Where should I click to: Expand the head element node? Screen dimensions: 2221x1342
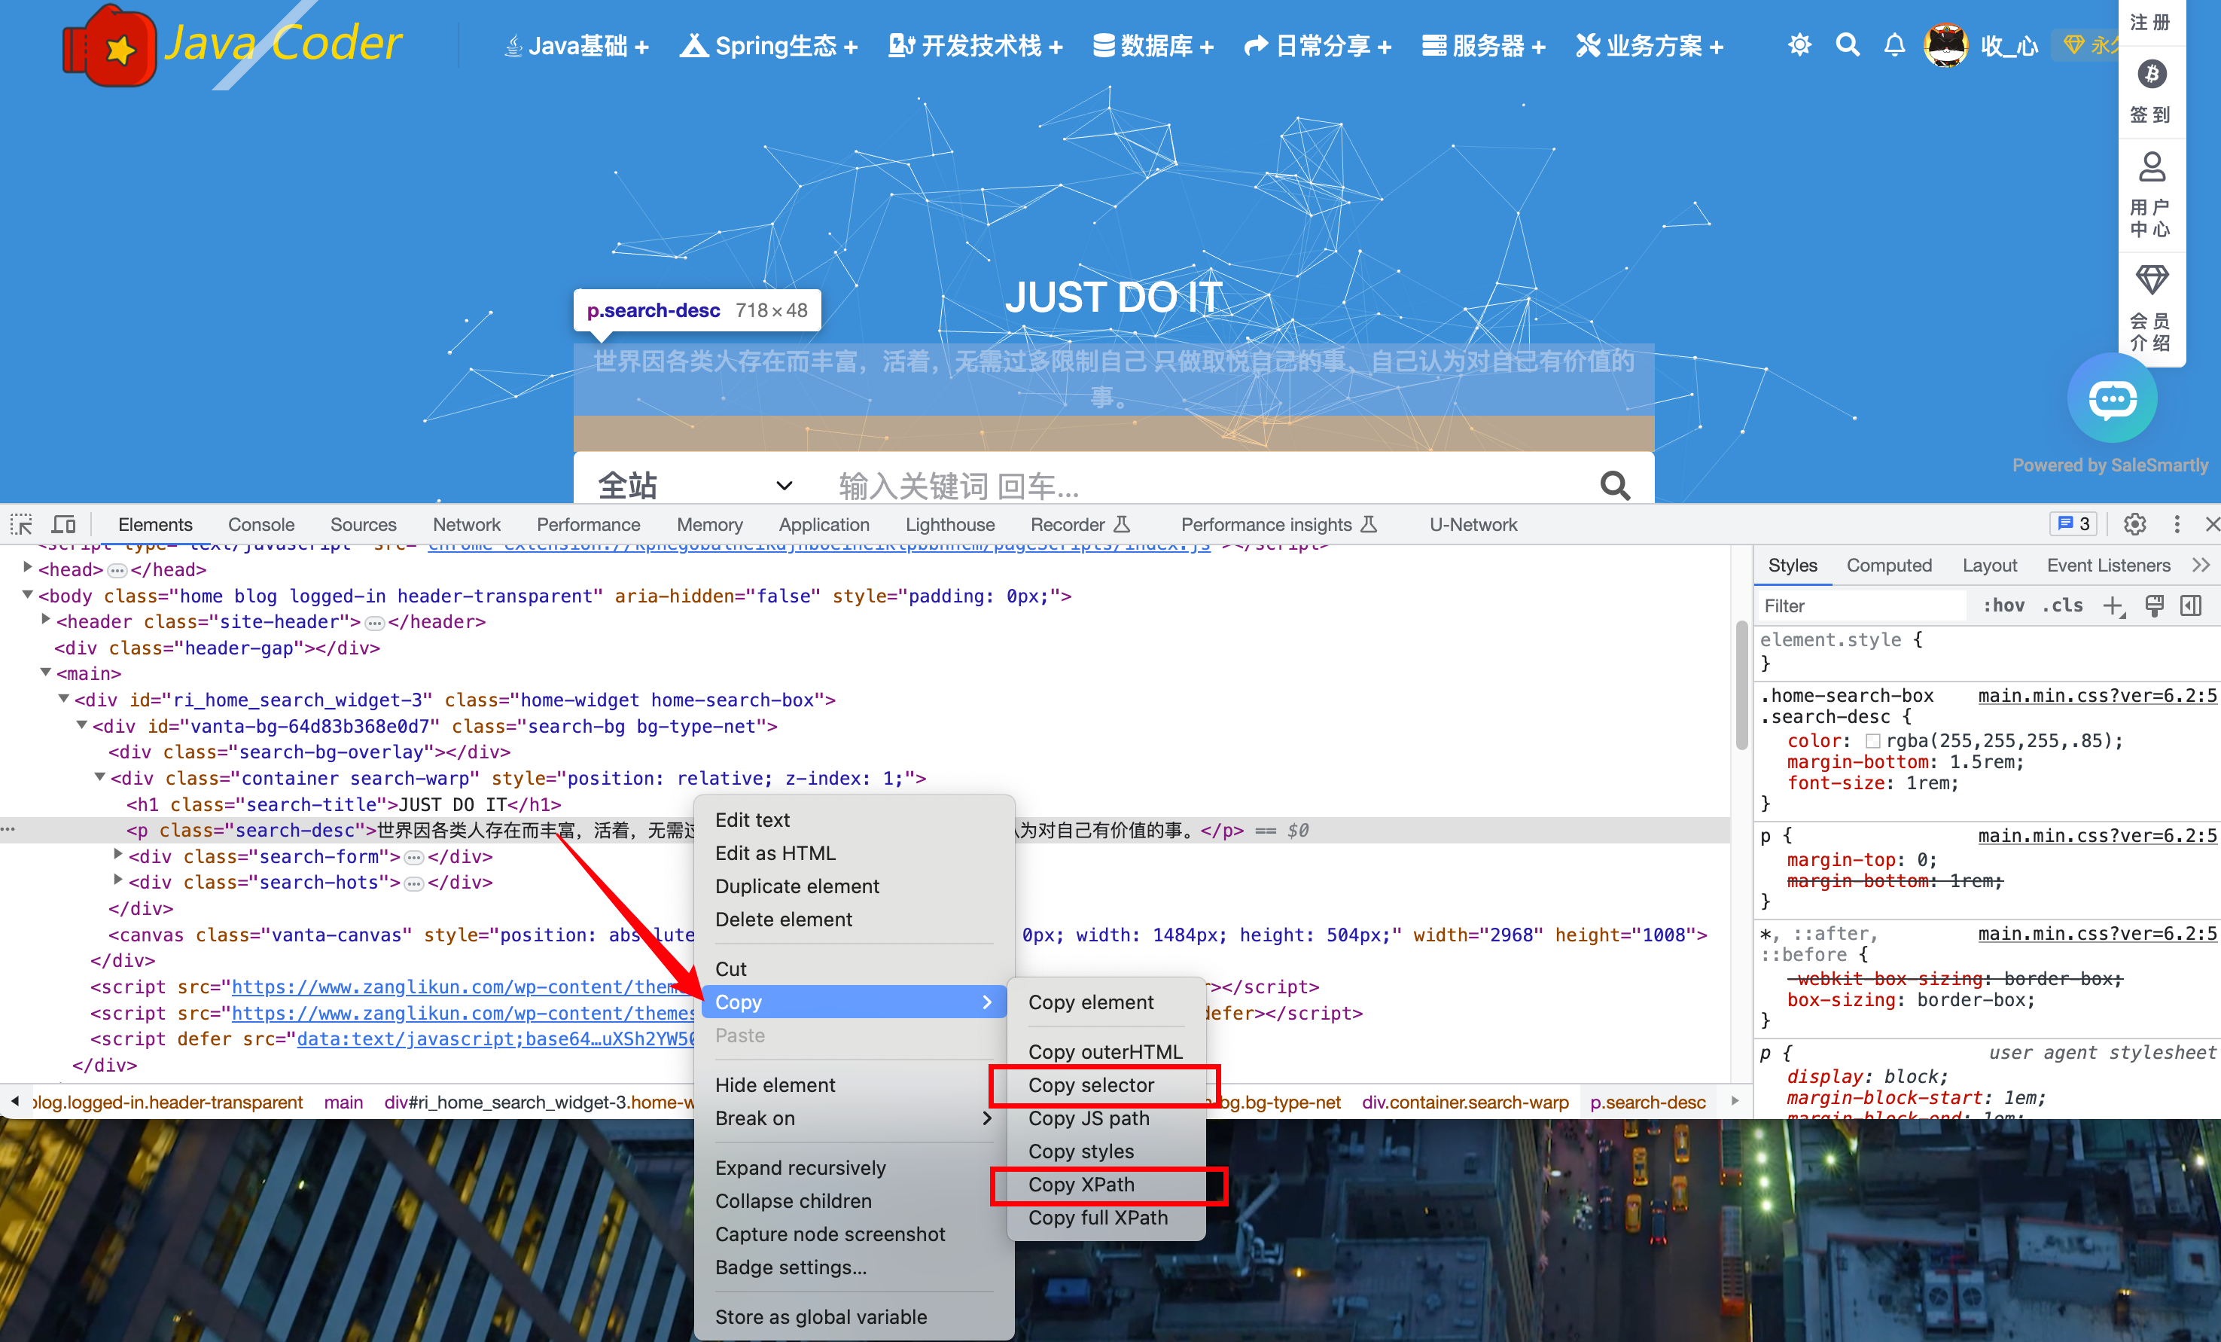point(28,568)
